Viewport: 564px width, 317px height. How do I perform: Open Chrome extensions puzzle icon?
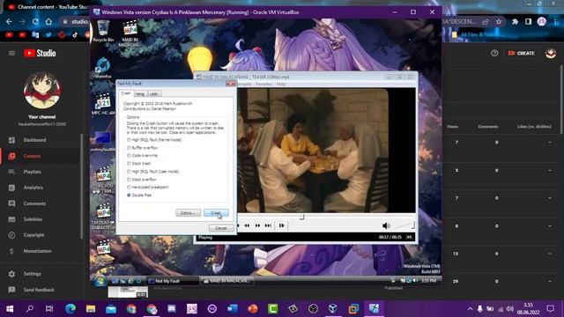coord(515,22)
